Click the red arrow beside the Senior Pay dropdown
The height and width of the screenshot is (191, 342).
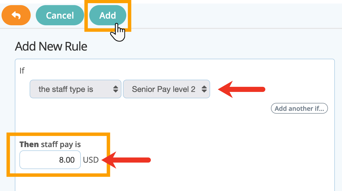(x=242, y=89)
